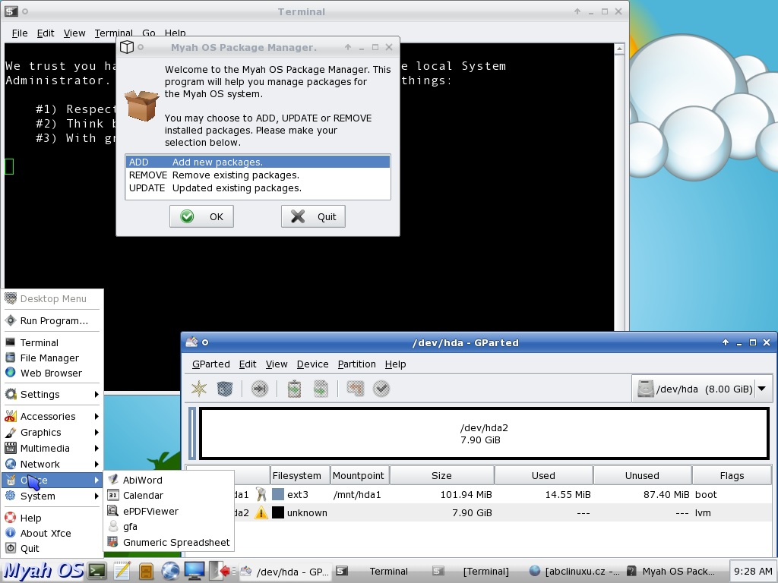Click Quit in the Myah OS Package Manager
This screenshot has height=583, width=778.
pos(313,216)
